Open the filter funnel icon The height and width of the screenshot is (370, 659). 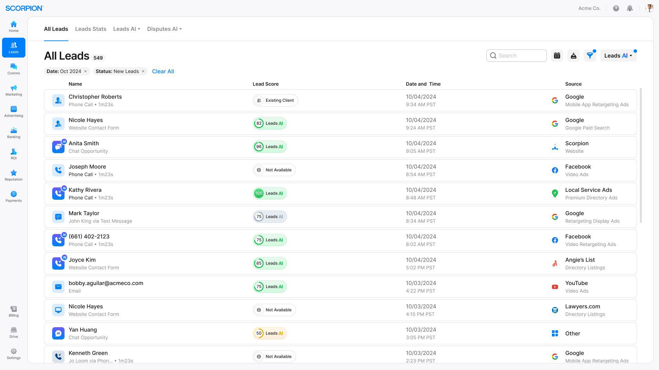pos(590,56)
